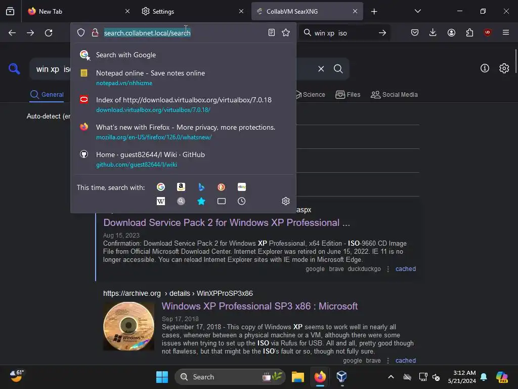Expand the Auto-detect language dropdown

coord(49,116)
